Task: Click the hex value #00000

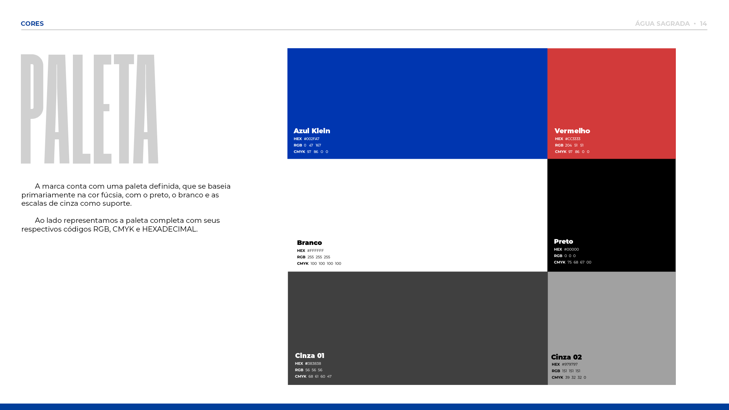Action: (571, 249)
